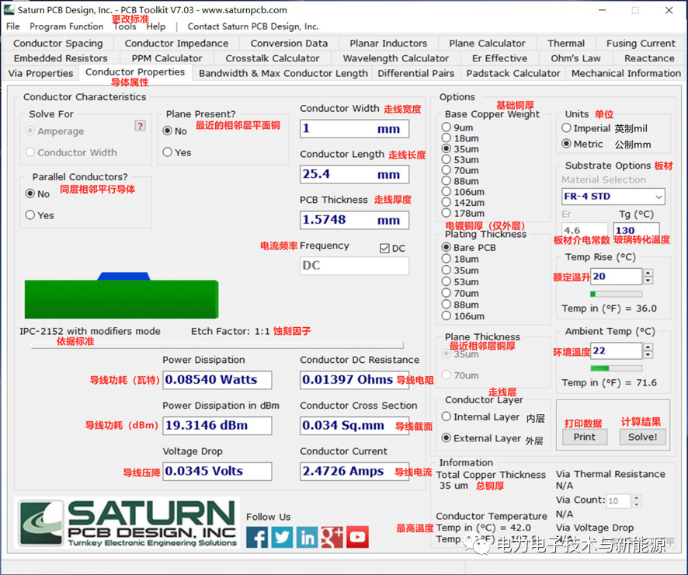Open the Conductor Impedance tab
The image size is (688, 575).
point(176,44)
